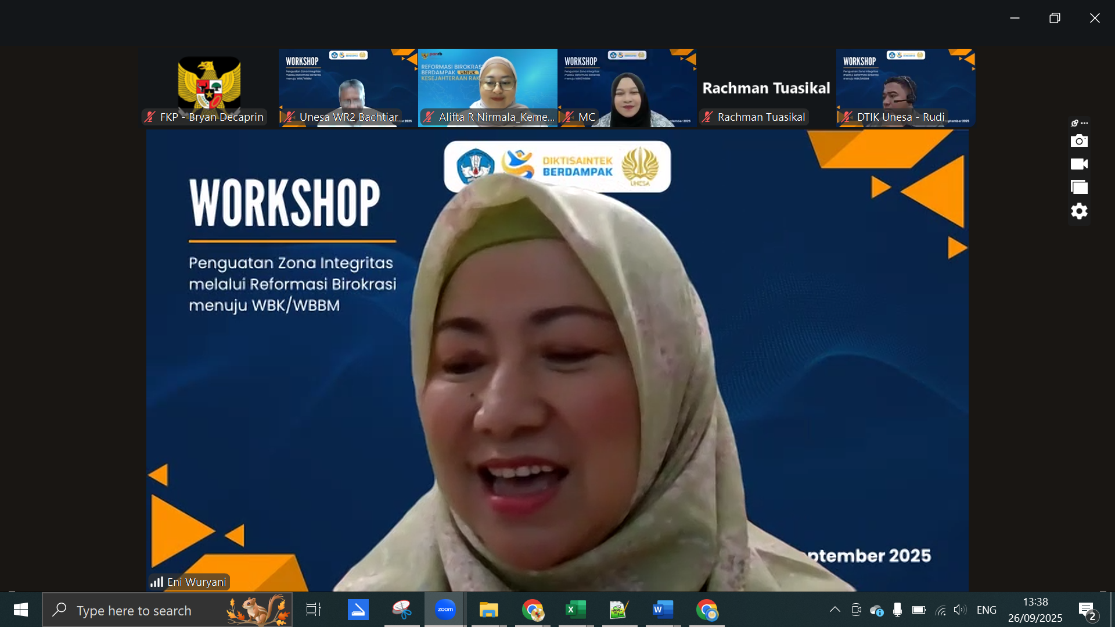
Task: Open the ENG language selector
Action: coord(986,610)
